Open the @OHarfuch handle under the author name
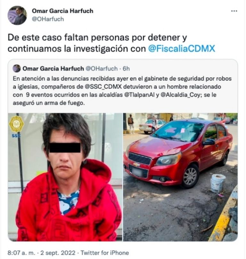Image resolution: width=246 pixels, height=259 pixels. point(48,19)
